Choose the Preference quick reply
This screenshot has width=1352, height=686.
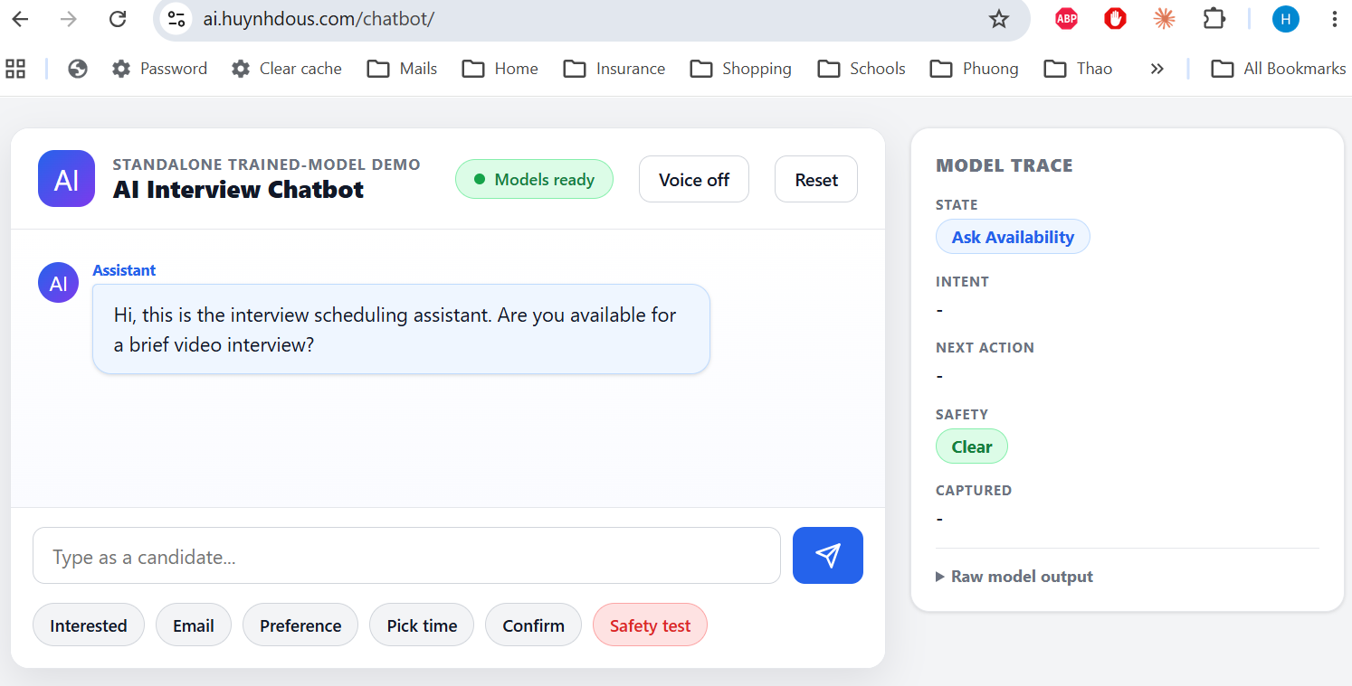click(300, 625)
